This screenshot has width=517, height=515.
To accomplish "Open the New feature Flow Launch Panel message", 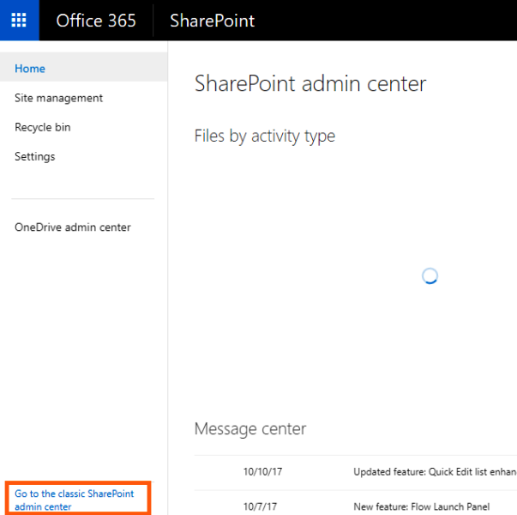I will (x=421, y=507).
